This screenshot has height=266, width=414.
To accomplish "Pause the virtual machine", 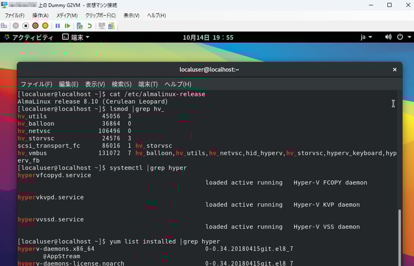I will (x=58, y=26).
